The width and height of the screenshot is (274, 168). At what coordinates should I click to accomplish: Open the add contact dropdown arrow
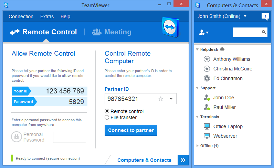tap(207, 32)
